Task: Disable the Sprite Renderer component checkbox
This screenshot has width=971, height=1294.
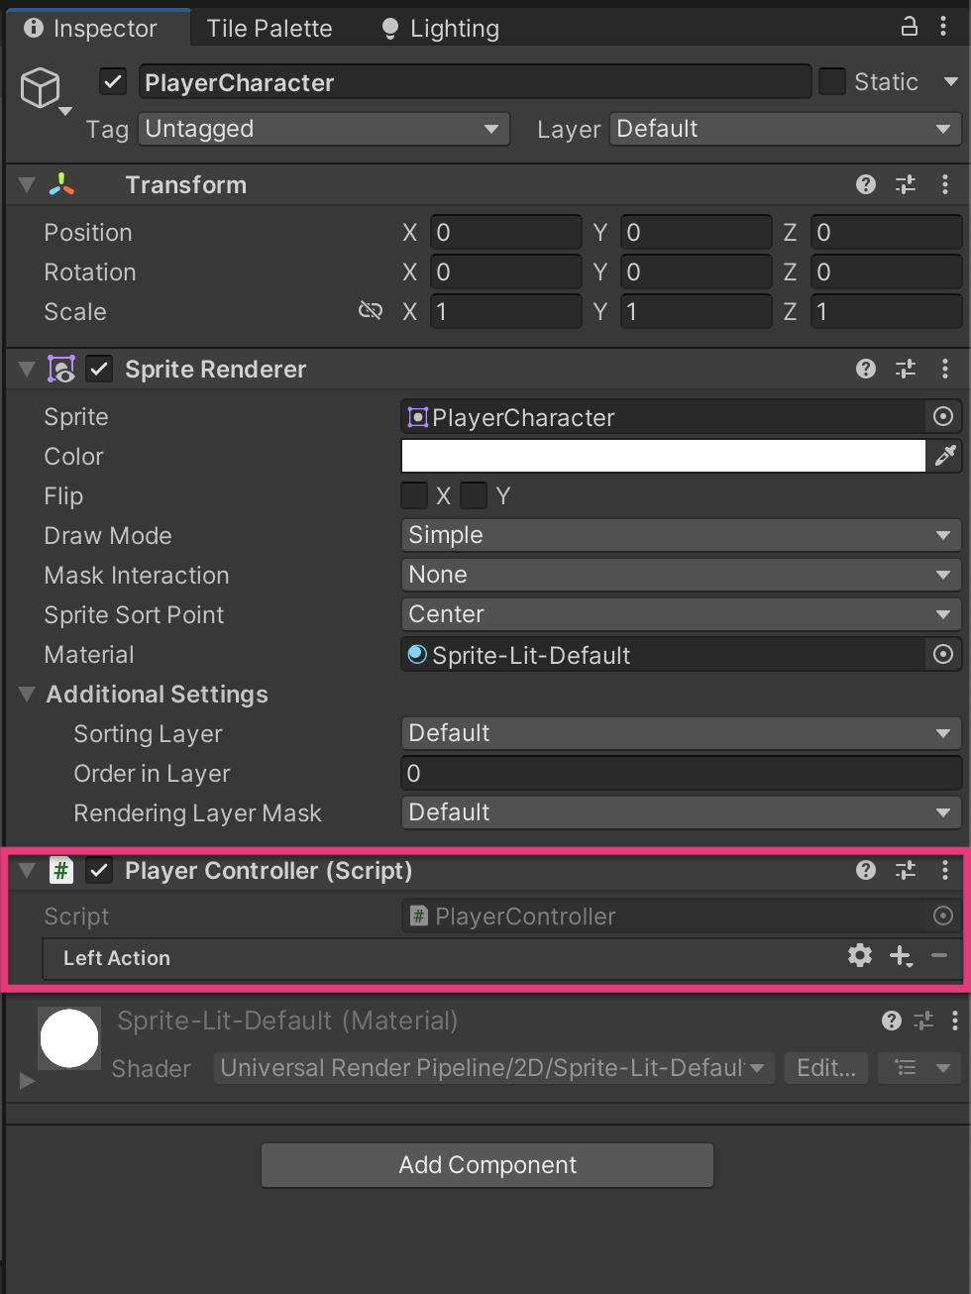Action: tap(99, 369)
